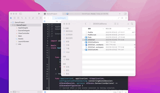Screen dimensions: 160x93
Task: Click the navigator add button at bottom
Action: [11, 92]
